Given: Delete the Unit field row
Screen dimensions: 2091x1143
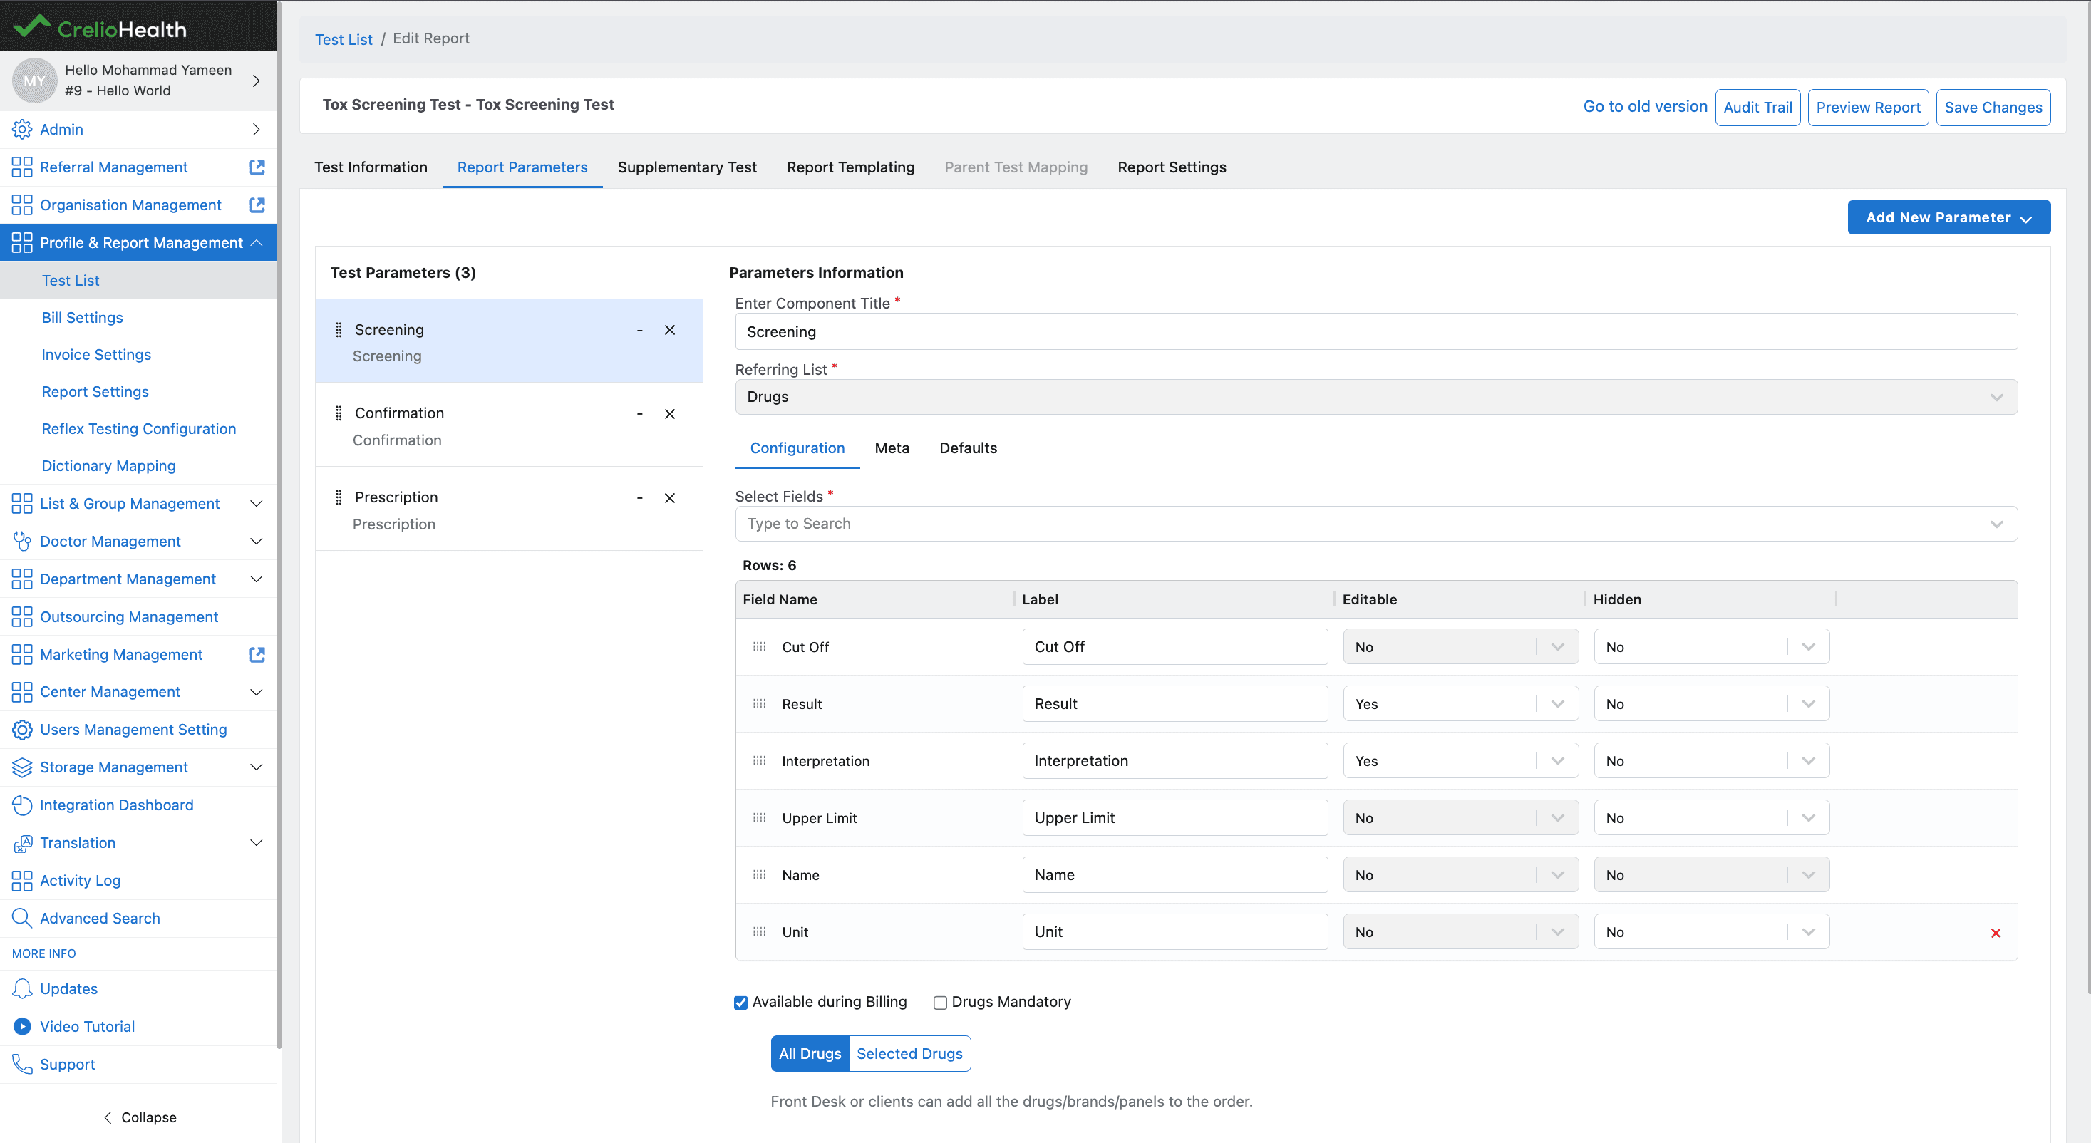Looking at the screenshot, I should [1996, 933].
